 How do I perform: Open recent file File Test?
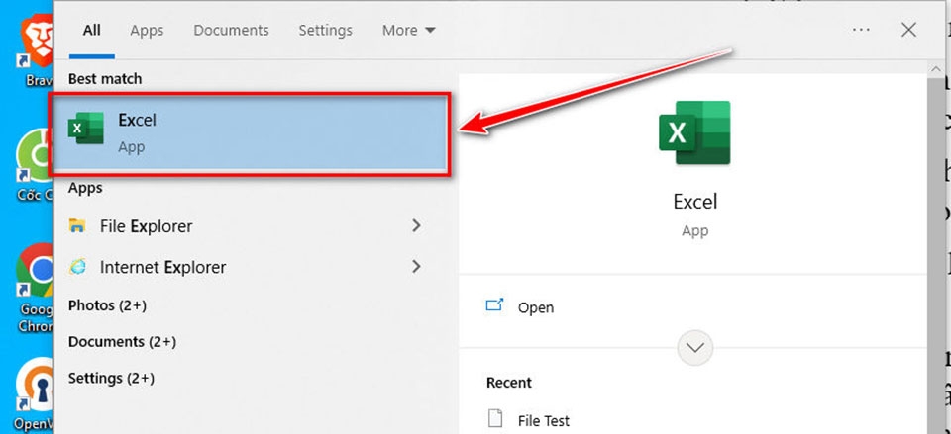pos(544,420)
